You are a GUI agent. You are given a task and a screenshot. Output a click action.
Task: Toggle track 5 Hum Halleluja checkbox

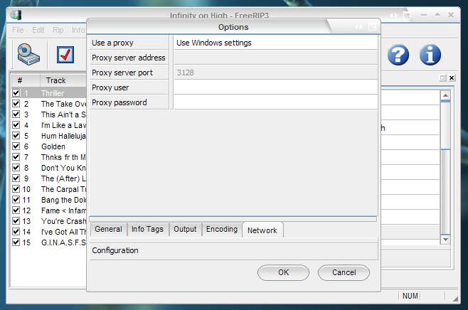(x=16, y=136)
